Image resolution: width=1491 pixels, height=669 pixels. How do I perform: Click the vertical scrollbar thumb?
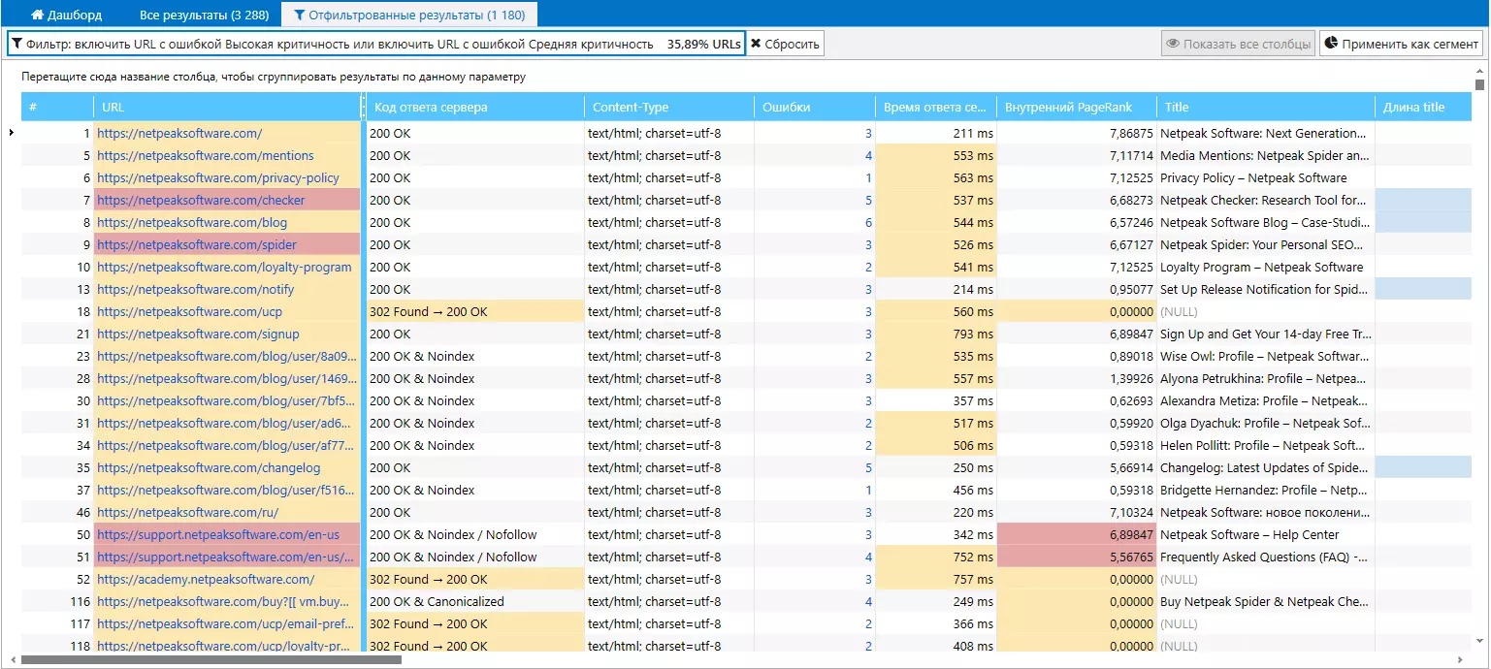coord(1480,85)
